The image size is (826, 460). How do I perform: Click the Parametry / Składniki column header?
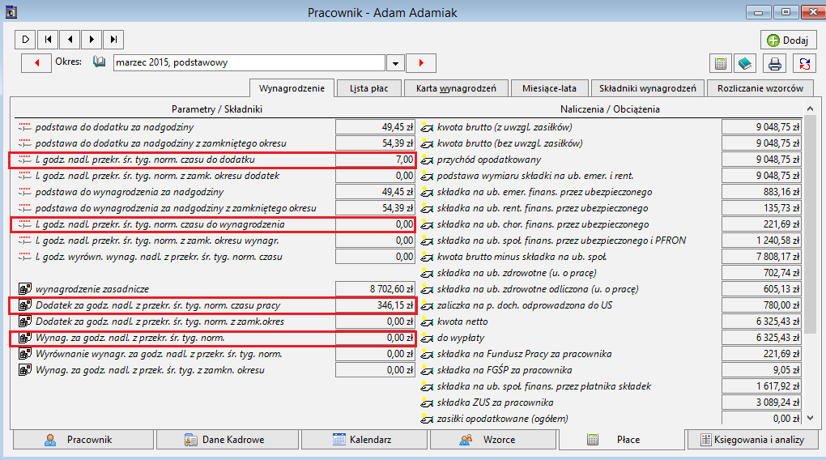click(x=216, y=109)
